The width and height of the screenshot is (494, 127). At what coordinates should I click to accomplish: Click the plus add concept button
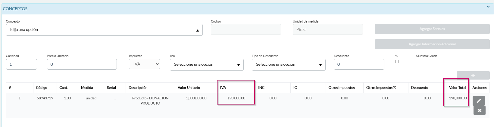(x=473, y=75)
